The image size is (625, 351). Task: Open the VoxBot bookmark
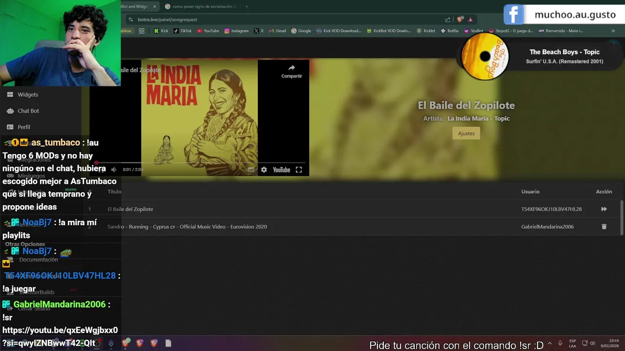[x=474, y=31]
